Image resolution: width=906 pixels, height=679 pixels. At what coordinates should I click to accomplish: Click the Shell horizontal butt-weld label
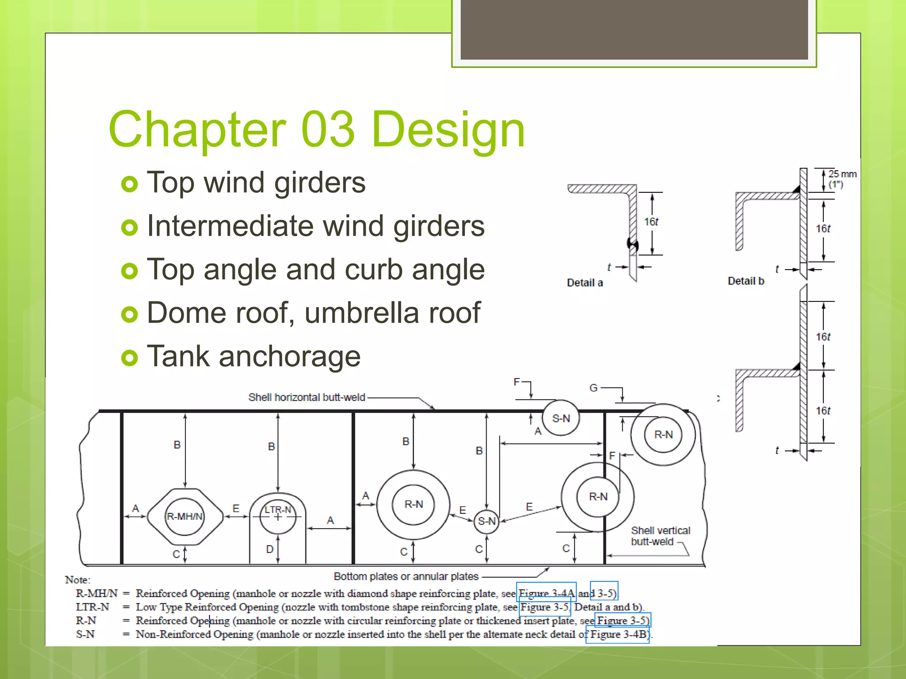(307, 397)
